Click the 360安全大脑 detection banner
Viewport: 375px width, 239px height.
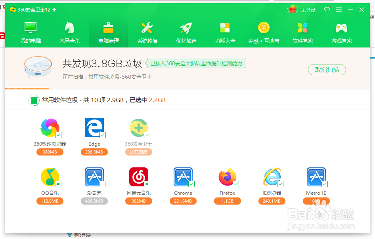click(x=196, y=63)
